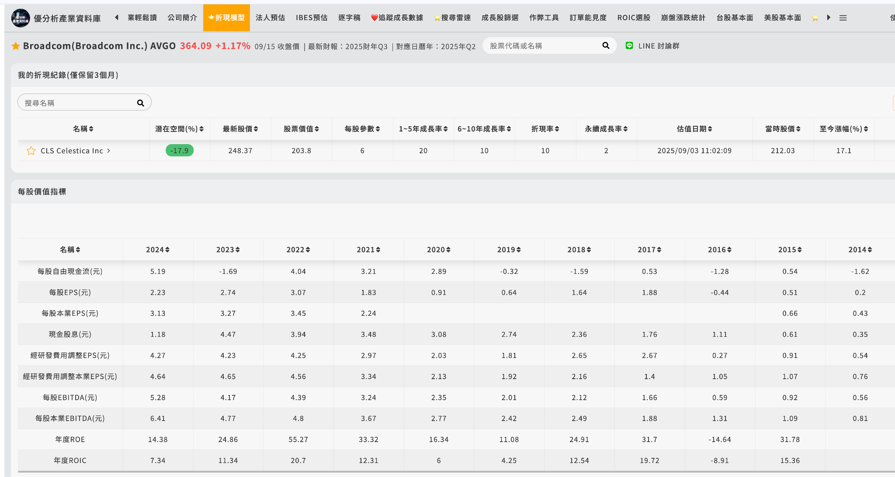Viewport: 895px width, 477px height.
Task: Toggle sort on 潛在空間(%) column
Action: pos(201,129)
